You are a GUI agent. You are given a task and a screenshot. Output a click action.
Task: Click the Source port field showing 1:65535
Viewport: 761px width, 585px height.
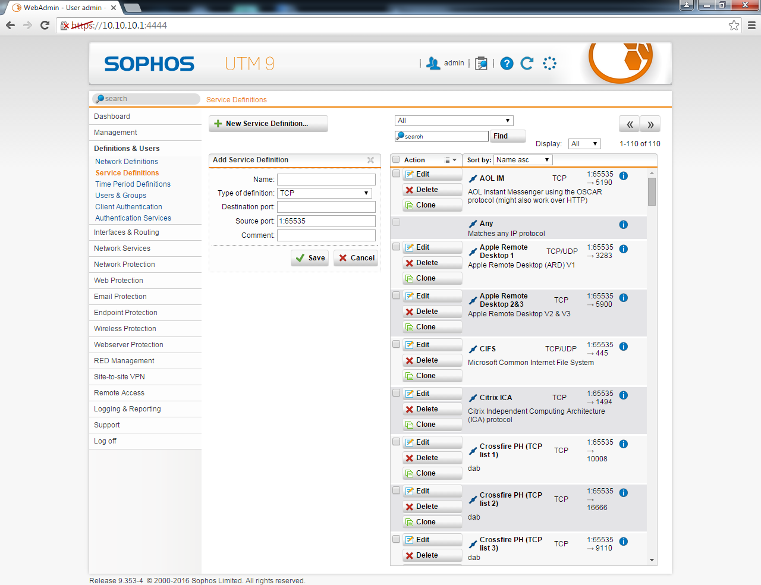tap(326, 221)
